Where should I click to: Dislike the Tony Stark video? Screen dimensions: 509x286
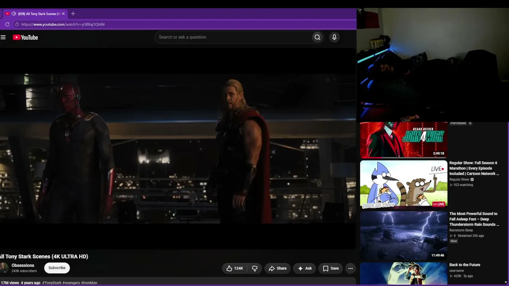(x=254, y=269)
